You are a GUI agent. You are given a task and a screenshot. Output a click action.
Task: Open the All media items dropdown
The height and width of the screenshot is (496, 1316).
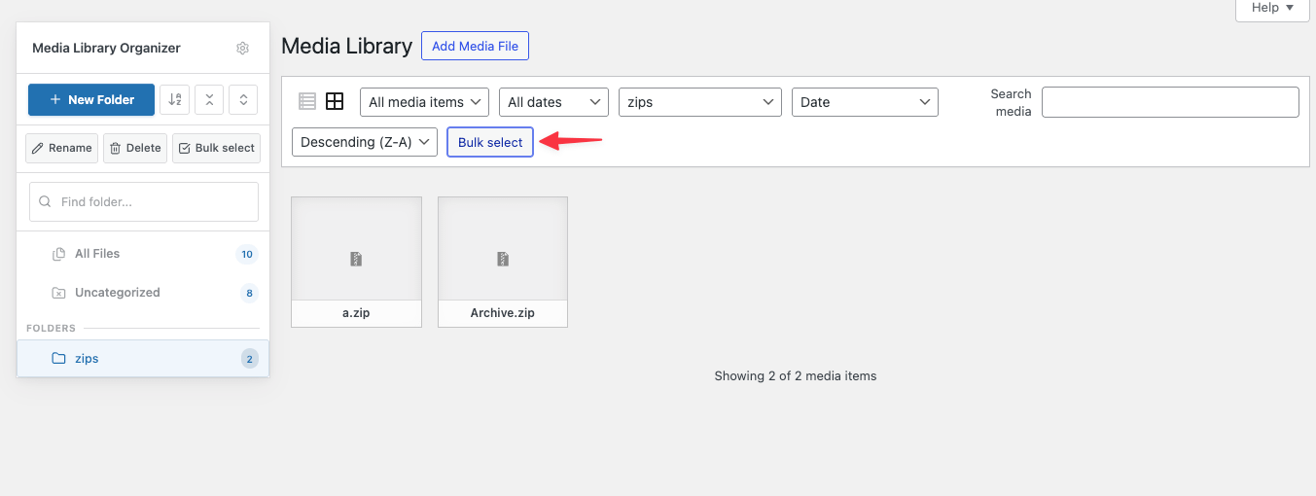pyautogui.click(x=424, y=102)
